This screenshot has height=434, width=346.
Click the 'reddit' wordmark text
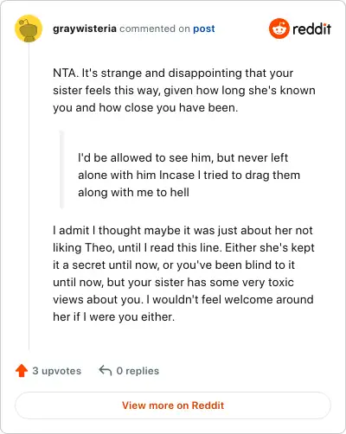point(311,29)
